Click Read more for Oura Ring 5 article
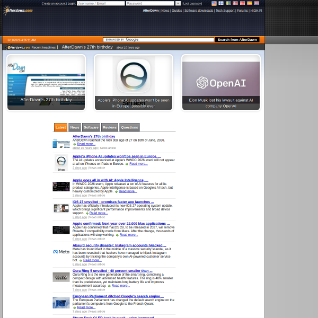 tap(121, 286)
